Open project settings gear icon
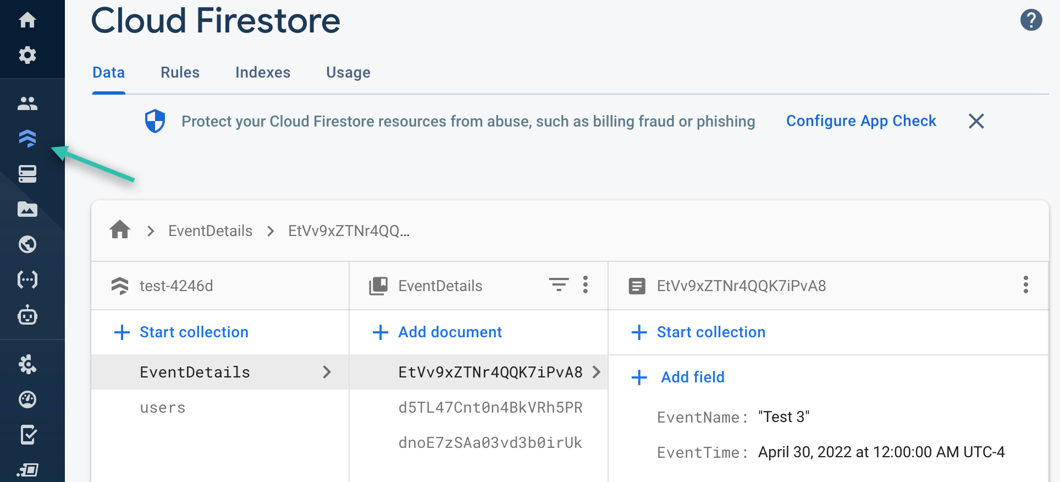The height and width of the screenshot is (482, 1060). click(27, 55)
